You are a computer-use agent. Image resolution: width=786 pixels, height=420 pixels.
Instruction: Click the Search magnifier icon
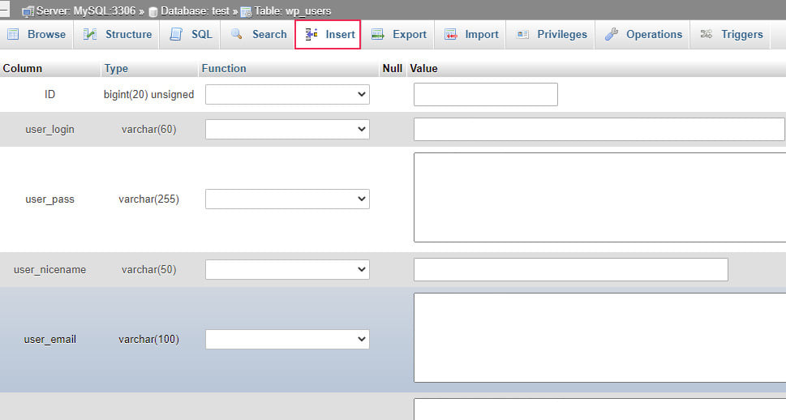(x=237, y=34)
